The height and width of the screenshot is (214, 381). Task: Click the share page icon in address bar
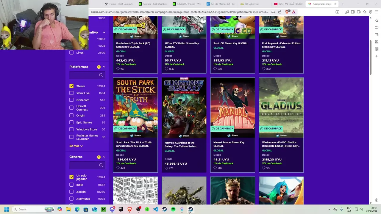280,12
